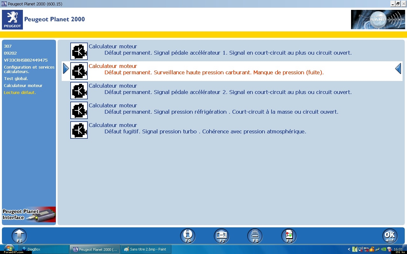Viewport: 407px width, 254px height.
Task: Click the F9 document report button
Action: tap(289, 236)
